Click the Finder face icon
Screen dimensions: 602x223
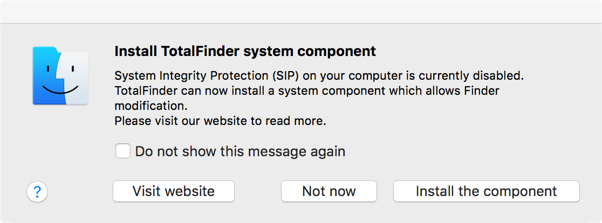coord(60,75)
